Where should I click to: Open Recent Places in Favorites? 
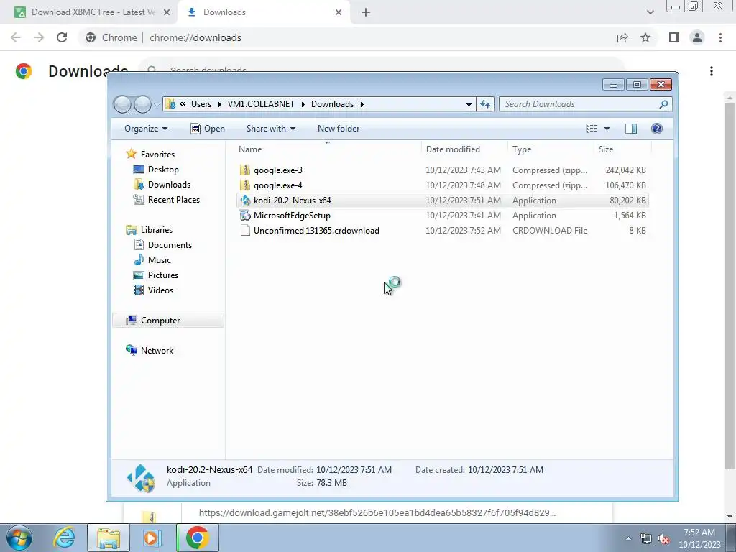point(174,200)
